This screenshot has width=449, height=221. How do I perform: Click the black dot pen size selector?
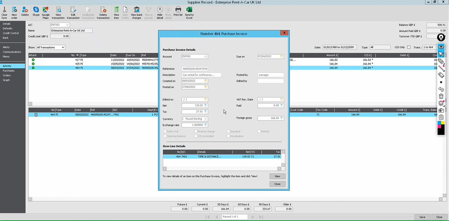pos(441,82)
